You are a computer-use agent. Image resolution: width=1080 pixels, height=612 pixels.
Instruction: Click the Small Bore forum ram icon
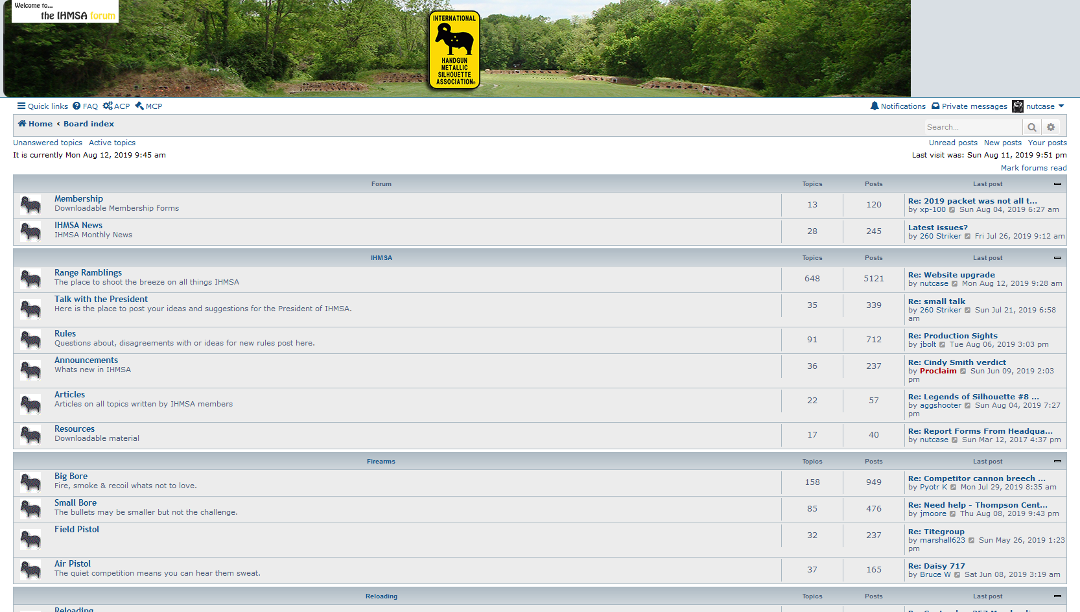pyautogui.click(x=30, y=509)
